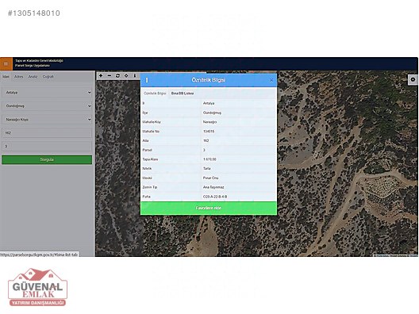
Task: Open the three-dot menu in Öznitelik Bilgisi header
Action: [x=147, y=80]
